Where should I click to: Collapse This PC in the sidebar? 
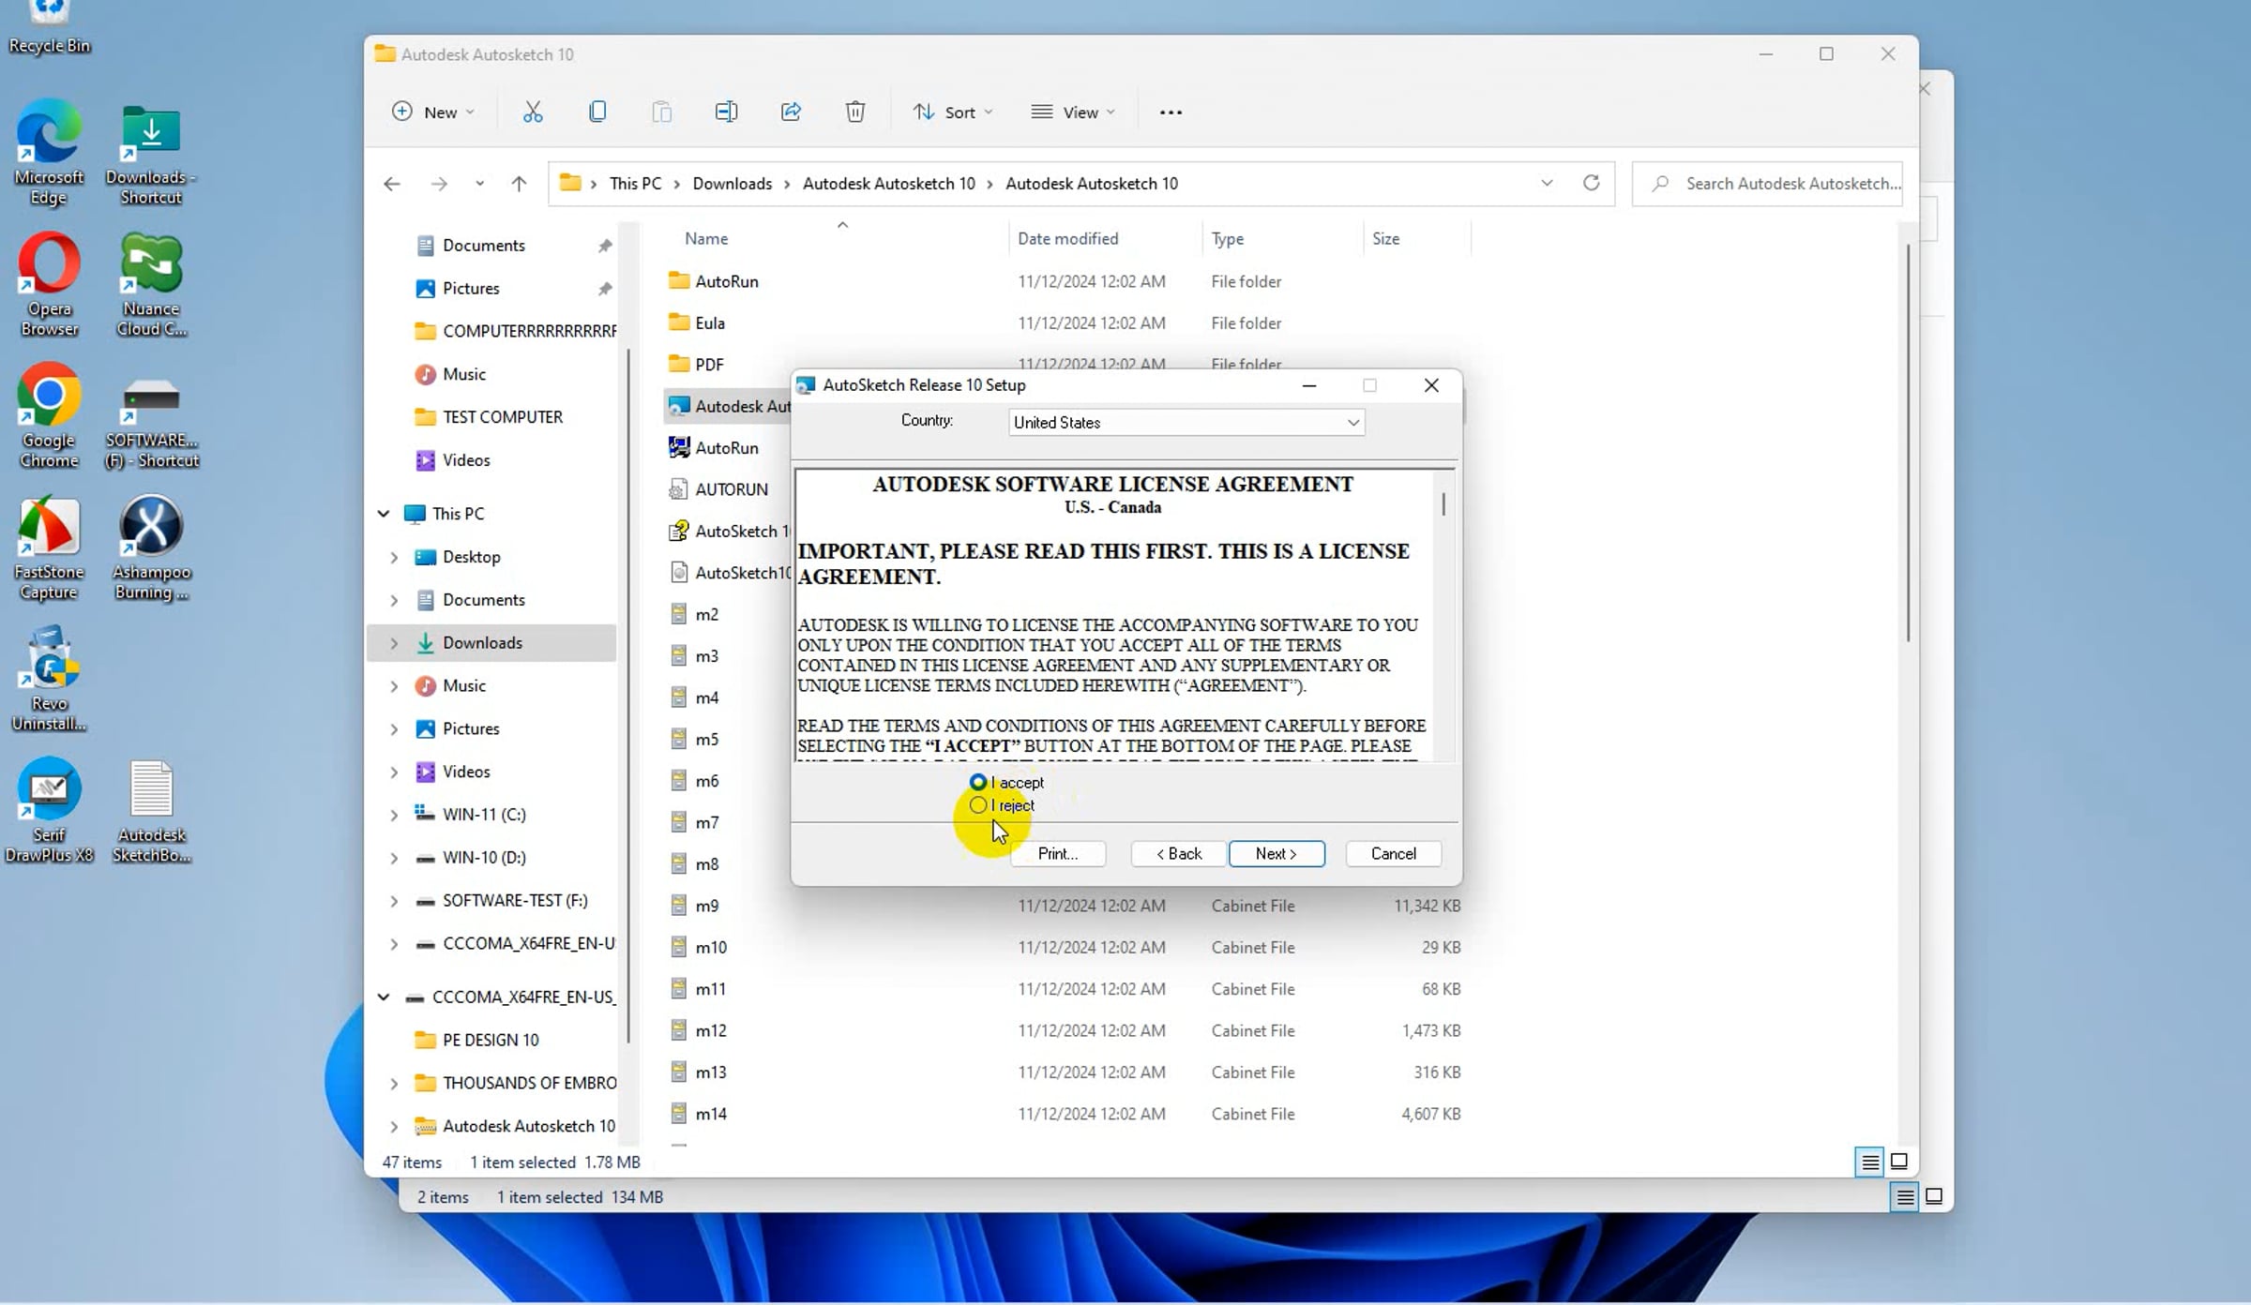point(384,513)
